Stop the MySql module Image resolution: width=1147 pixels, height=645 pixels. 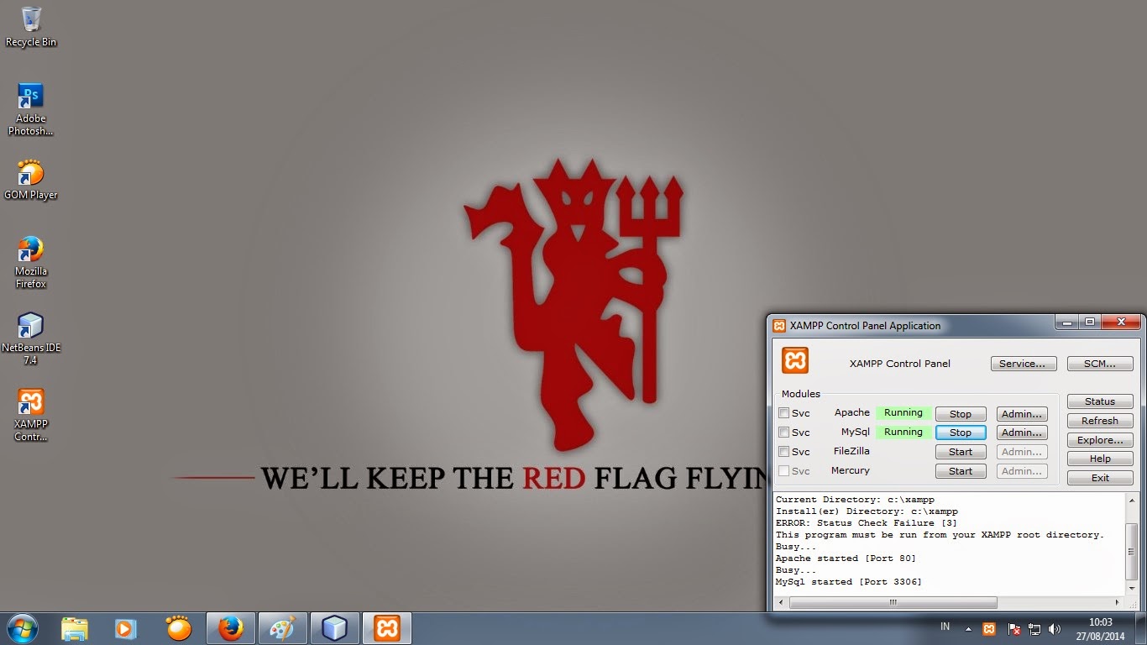click(x=961, y=433)
